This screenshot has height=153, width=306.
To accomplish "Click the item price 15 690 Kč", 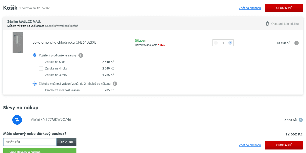I will pyautogui.click(x=283, y=43).
